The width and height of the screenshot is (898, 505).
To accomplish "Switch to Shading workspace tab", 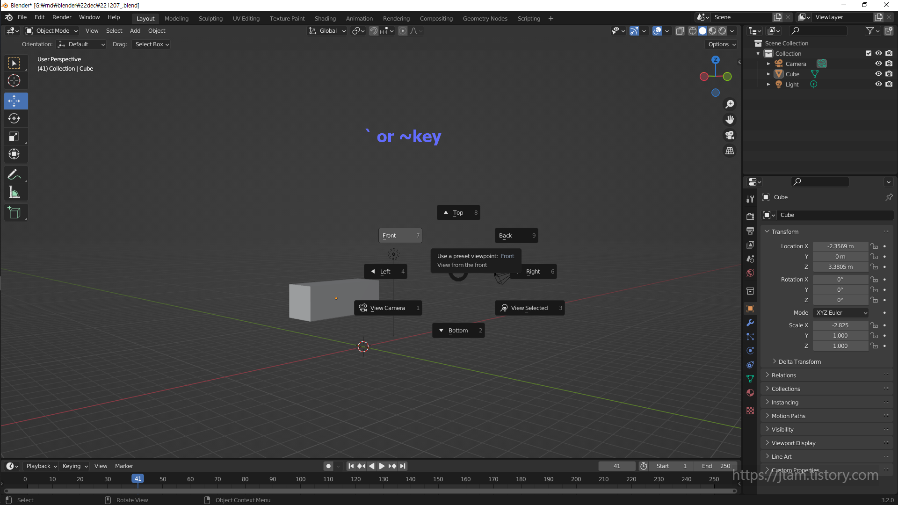I will [x=325, y=18].
